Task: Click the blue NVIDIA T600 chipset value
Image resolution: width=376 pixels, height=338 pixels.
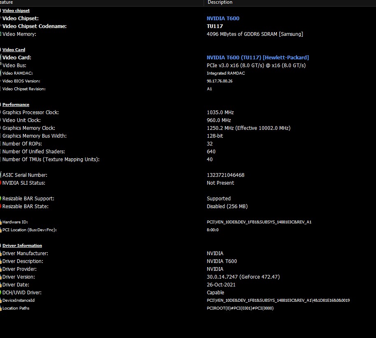Action: pos(223,19)
